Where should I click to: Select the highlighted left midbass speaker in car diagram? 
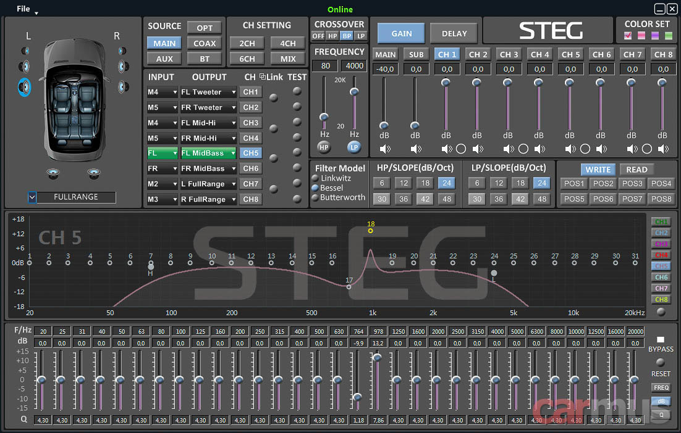point(24,87)
